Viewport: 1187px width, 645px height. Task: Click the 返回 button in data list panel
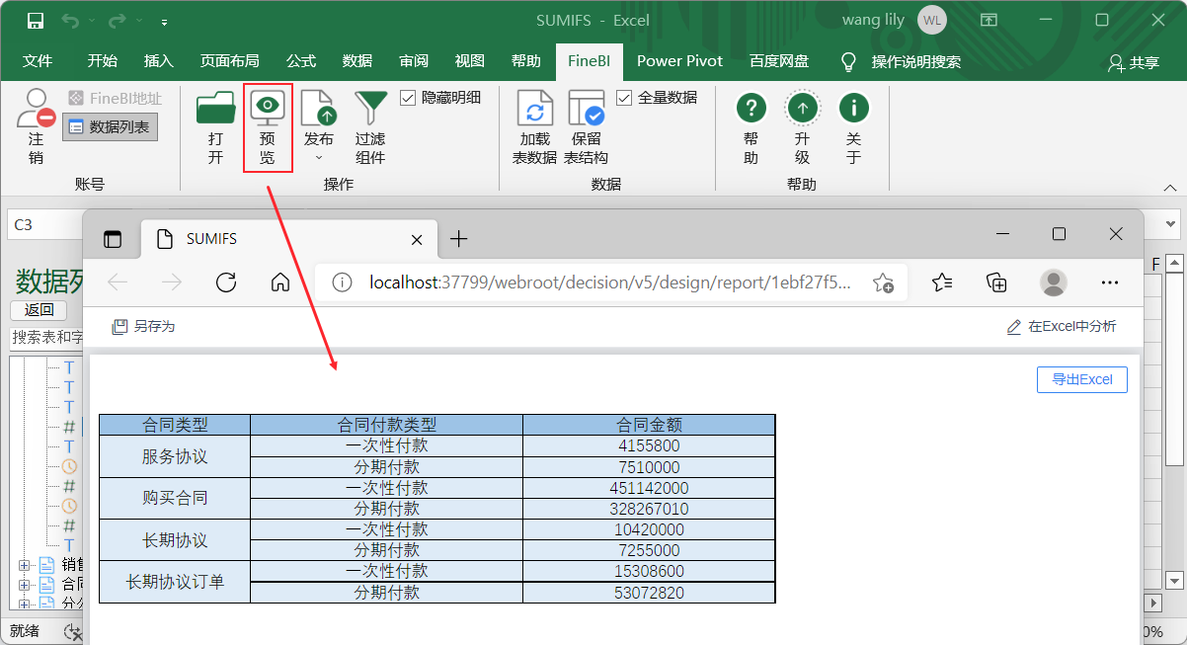point(40,310)
